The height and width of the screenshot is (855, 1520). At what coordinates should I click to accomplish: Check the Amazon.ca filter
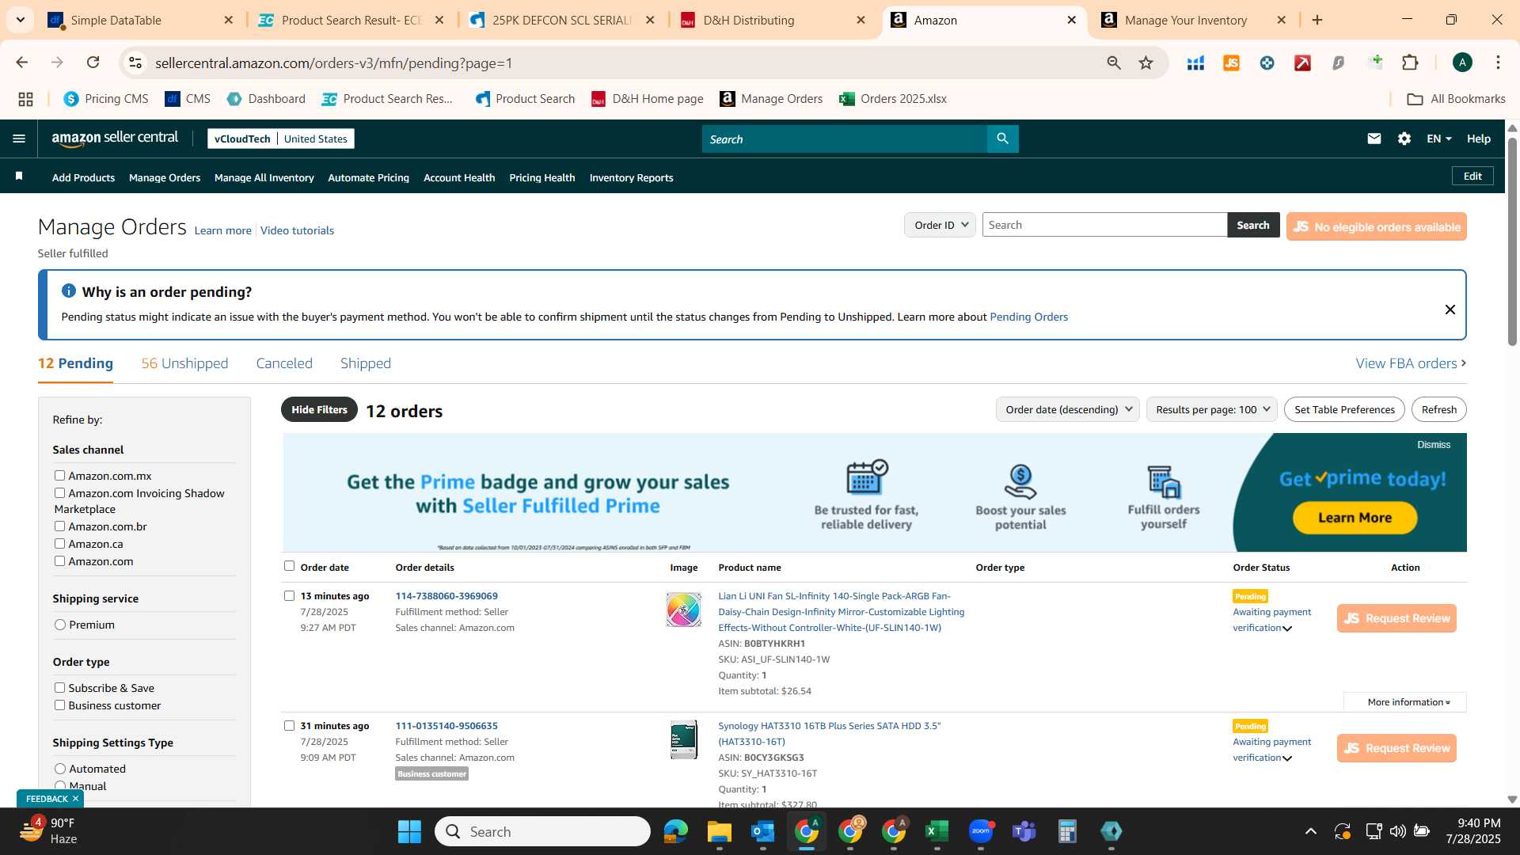[x=59, y=543]
